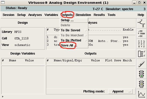The image size is (147, 99).
Task: Click March column header in Outputs
Action: coord(127,60)
